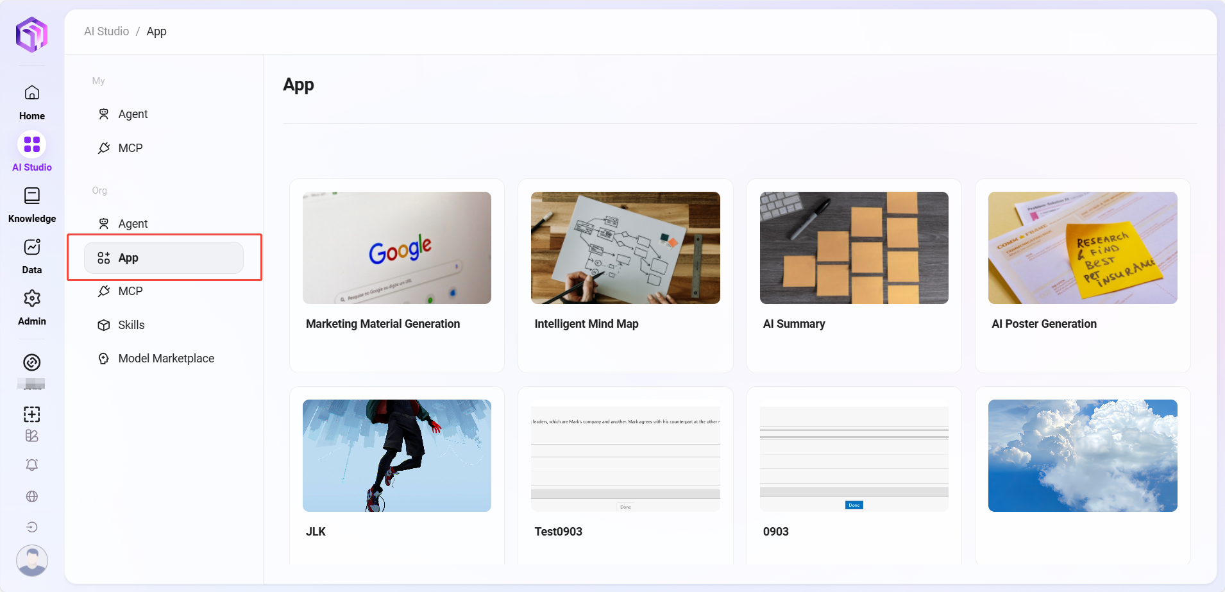Open the Data section icon
The height and width of the screenshot is (592, 1225).
point(32,248)
